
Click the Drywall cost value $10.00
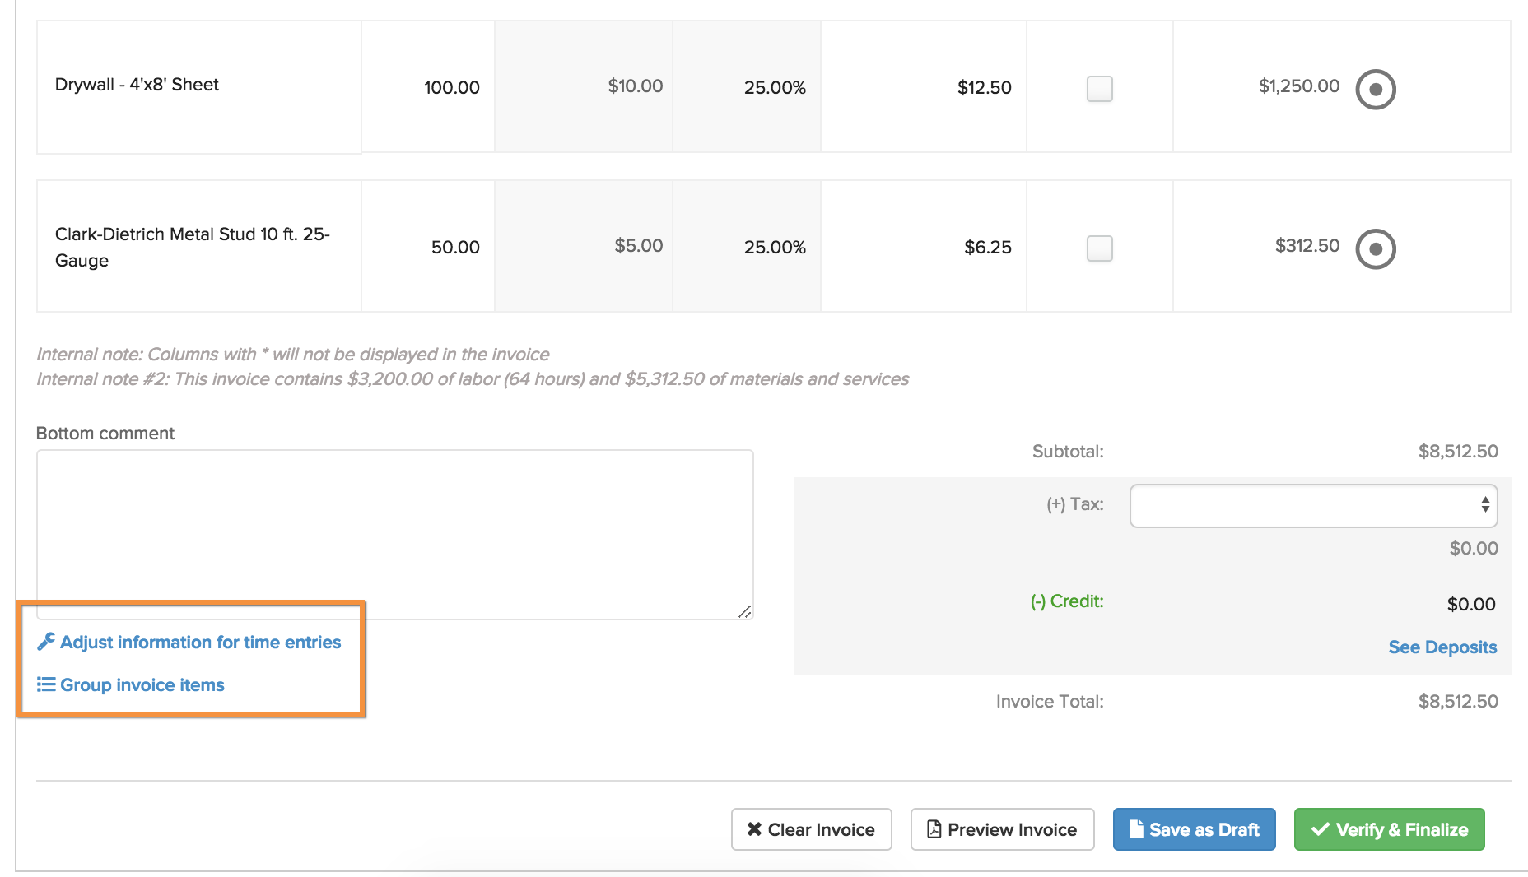[635, 86]
